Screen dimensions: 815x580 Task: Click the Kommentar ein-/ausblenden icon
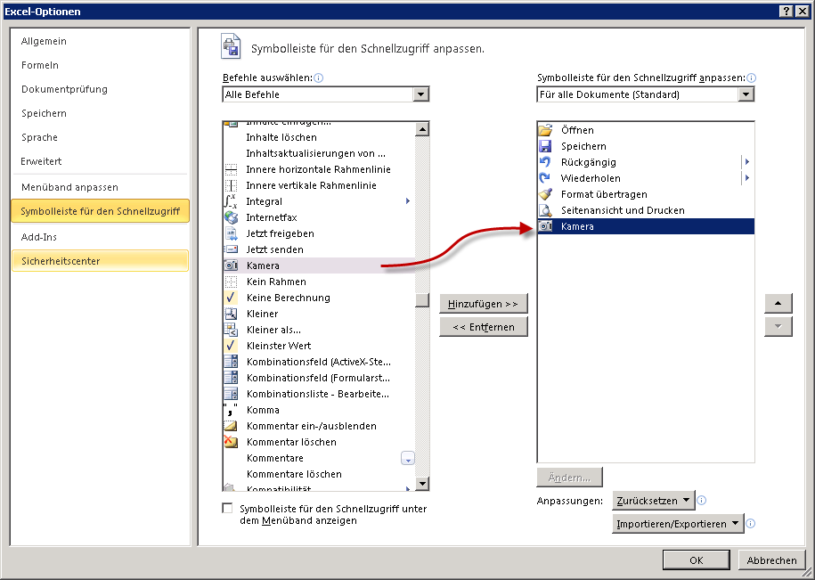[x=231, y=426]
